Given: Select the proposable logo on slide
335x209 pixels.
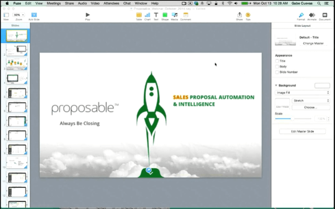Looking at the screenshot, I should (85, 108).
